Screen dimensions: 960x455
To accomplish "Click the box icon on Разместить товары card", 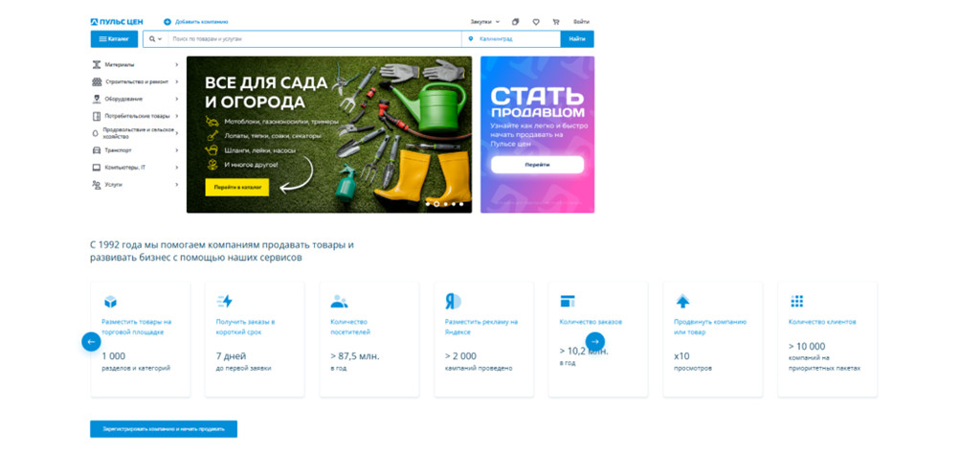I will click(x=110, y=302).
